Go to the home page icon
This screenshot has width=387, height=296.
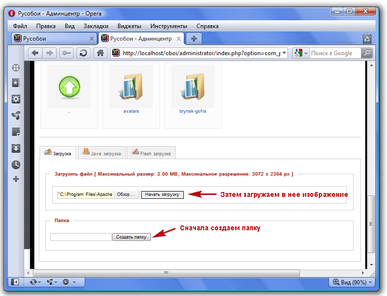tap(100, 53)
